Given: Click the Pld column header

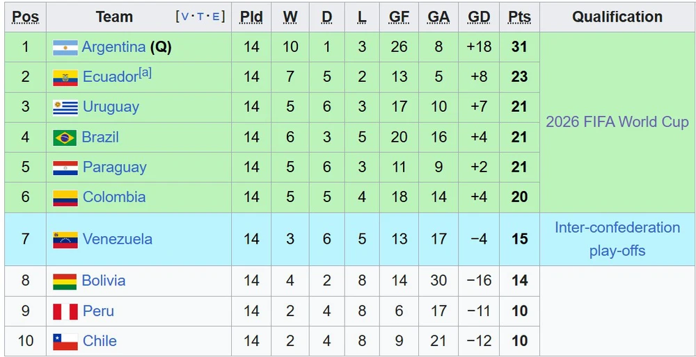Looking at the screenshot, I should 251,17.
